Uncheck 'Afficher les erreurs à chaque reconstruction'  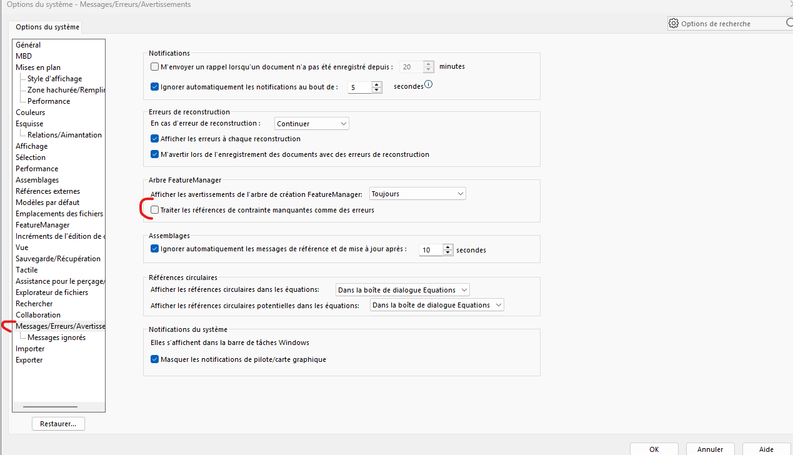click(x=155, y=139)
